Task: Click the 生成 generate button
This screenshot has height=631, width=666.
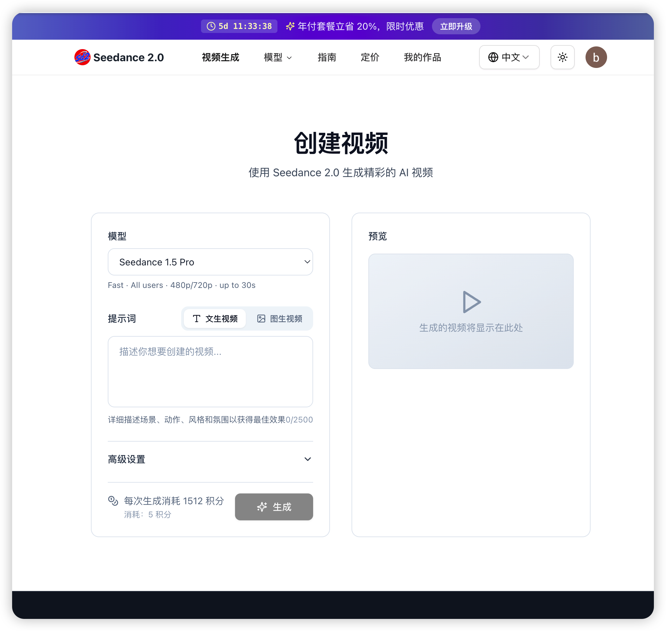Action: click(x=274, y=507)
